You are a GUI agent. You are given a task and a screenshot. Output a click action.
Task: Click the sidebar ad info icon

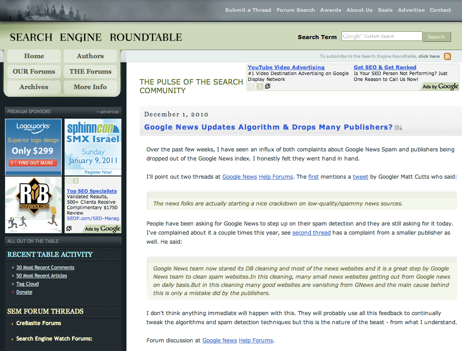69,228
